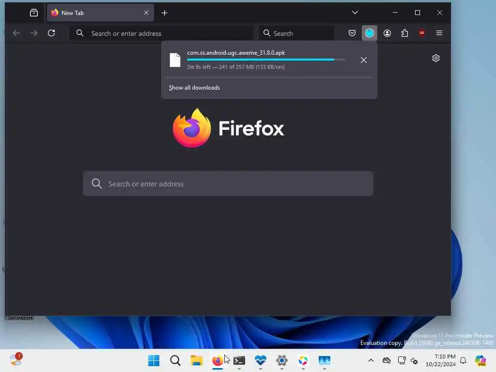Screen dimensions: 496x372
Task: Open the notifications bell icon
Action: [463, 360]
